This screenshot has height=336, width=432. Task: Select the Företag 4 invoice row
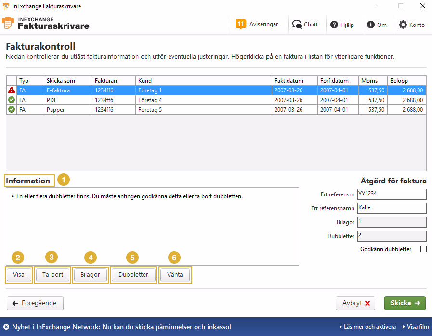[x=216, y=100]
